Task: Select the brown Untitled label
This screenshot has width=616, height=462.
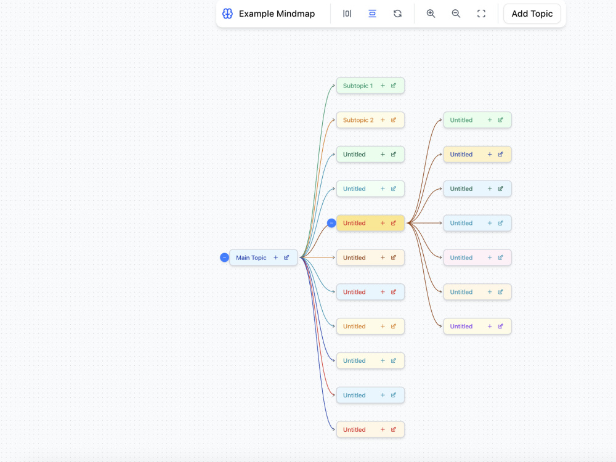Action: pyautogui.click(x=354, y=257)
